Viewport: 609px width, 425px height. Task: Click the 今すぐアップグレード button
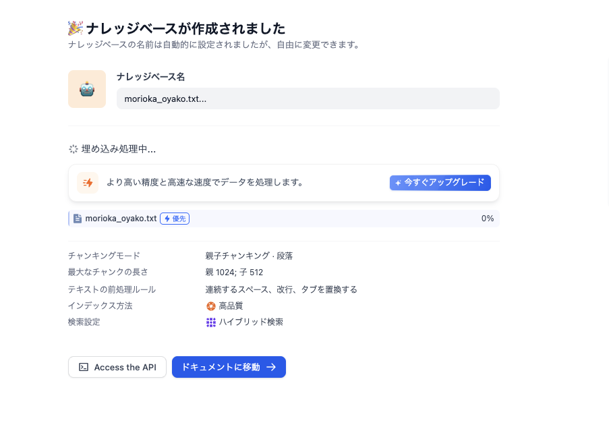[x=440, y=183]
